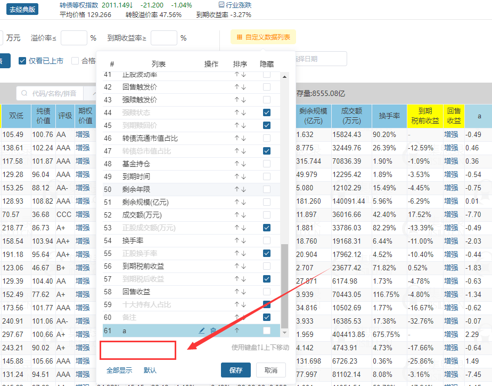492x386 pixels.
Task: Delete custom column a with trash icon
Action: (x=213, y=331)
